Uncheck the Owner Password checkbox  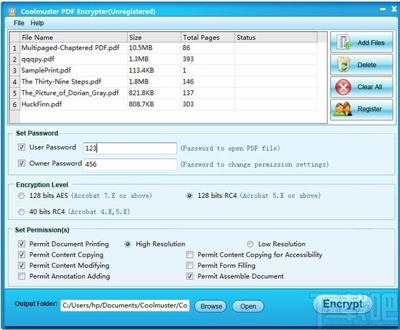point(22,163)
